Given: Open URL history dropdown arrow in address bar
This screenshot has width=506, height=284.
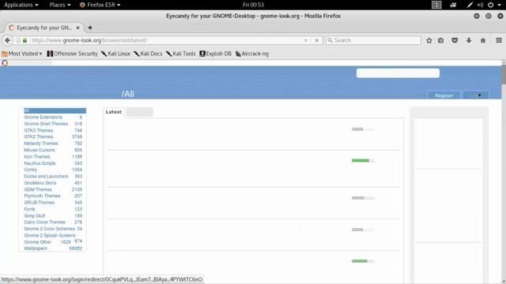Looking at the screenshot, I should (306, 40).
